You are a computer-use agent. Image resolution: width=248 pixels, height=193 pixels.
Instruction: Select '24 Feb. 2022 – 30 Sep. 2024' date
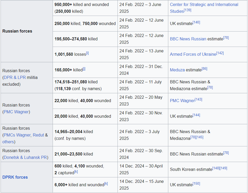[141, 154]
